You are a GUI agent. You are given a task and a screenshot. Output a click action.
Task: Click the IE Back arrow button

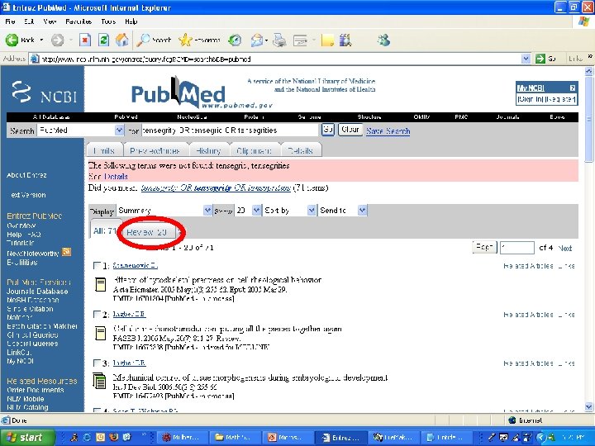(12, 40)
